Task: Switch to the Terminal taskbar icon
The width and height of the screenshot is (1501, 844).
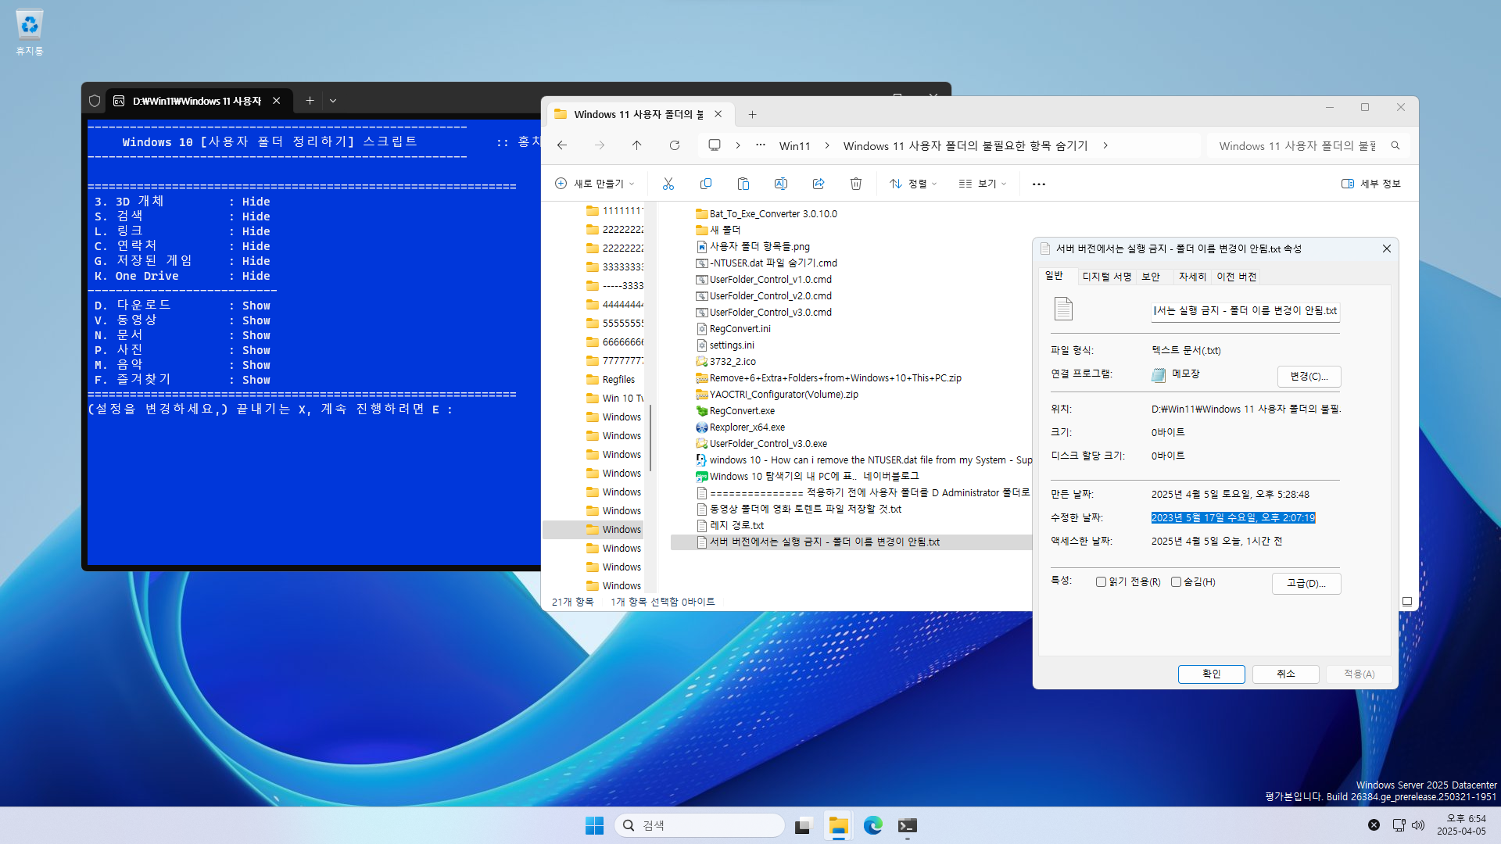Action: tap(907, 825)
